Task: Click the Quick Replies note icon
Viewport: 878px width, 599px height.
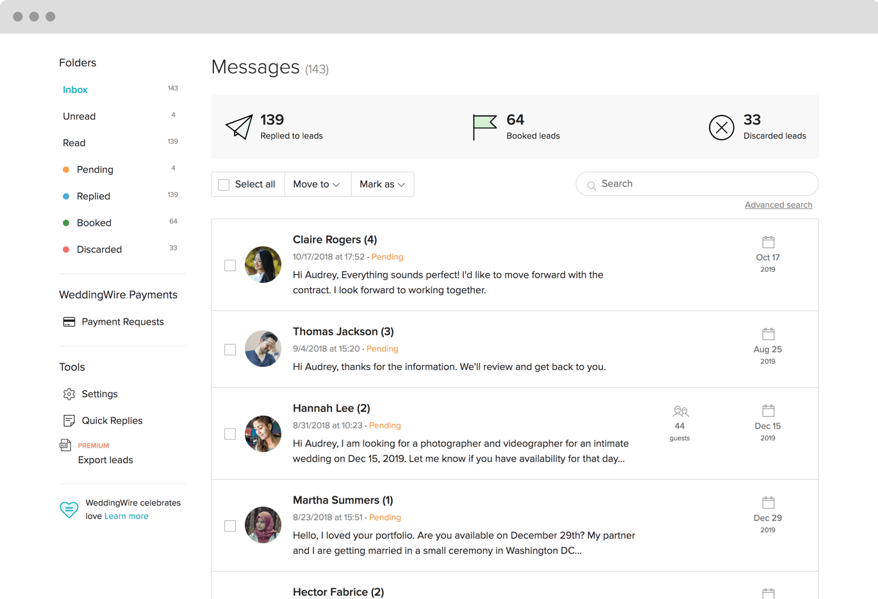Action: click(x=69, y=421)
